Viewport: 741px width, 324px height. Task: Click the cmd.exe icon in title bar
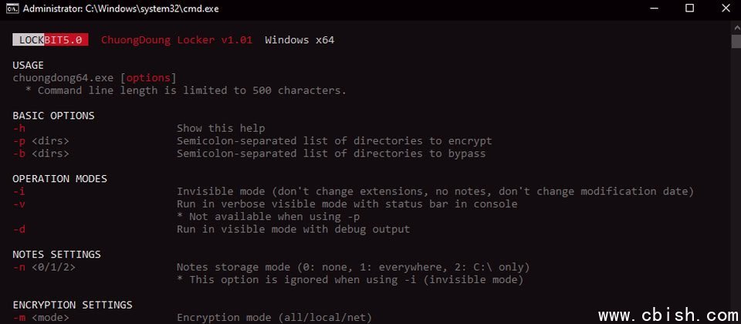(12, 9)
